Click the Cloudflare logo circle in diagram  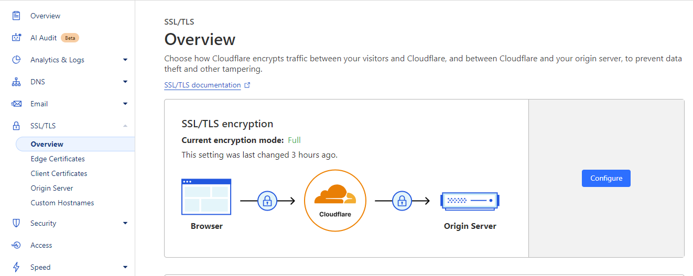(334, 200)
